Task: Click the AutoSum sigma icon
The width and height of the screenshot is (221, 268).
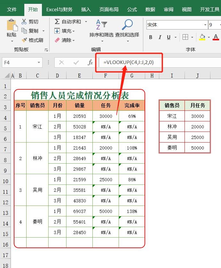Action: pos(57,21)
